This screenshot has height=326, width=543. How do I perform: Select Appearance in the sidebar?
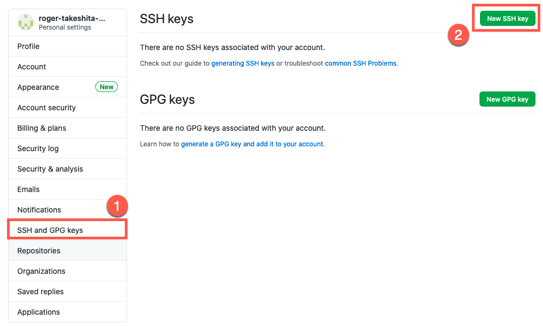[38, 87]
